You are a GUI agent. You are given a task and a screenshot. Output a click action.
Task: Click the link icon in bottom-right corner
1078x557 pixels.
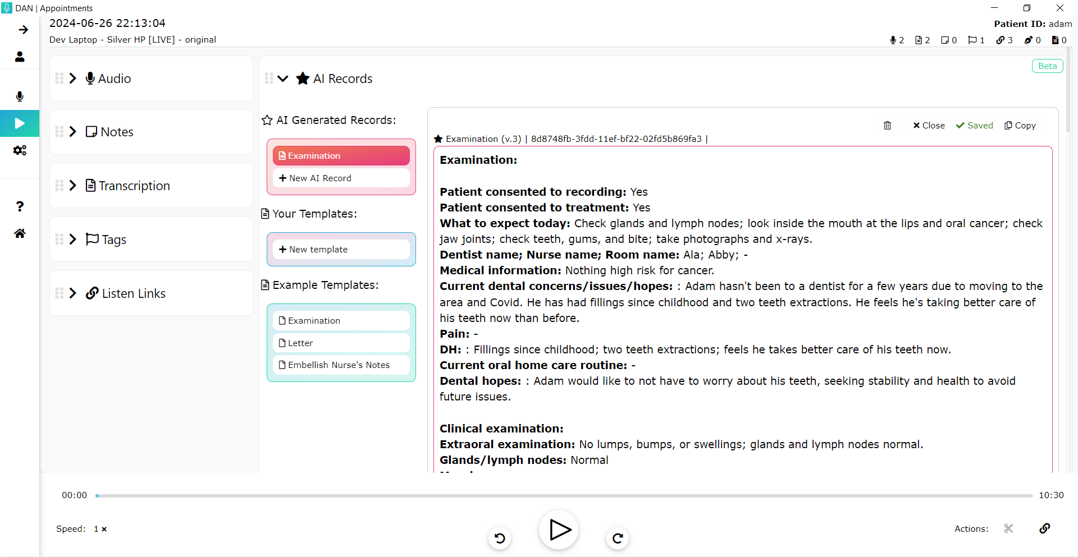1045,528
